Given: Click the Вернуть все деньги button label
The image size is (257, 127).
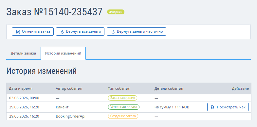Looking at the screenshot, I should point(83,31).
